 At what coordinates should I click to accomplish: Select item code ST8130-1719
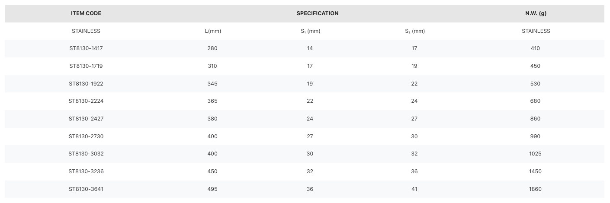pyautogui.click(x=86, y=66)
